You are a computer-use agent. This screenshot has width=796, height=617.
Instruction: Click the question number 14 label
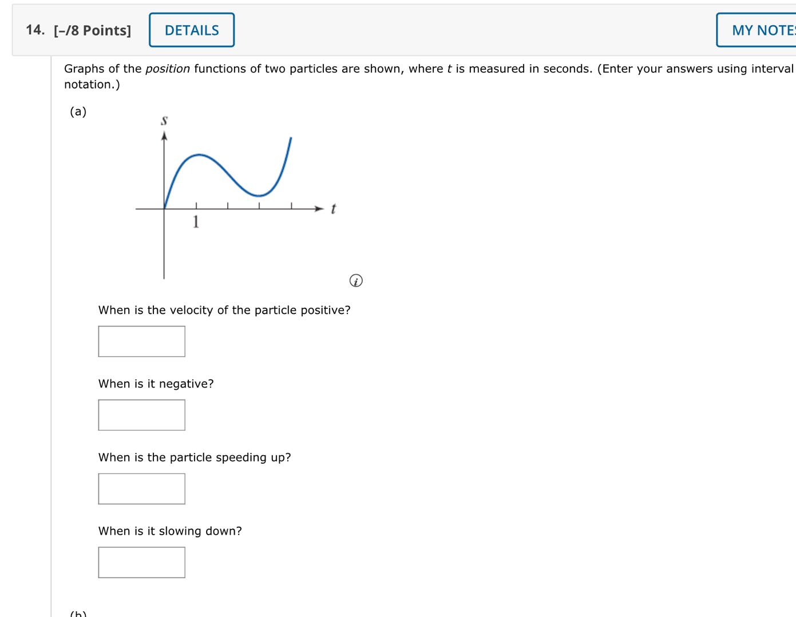coord(33,29)
